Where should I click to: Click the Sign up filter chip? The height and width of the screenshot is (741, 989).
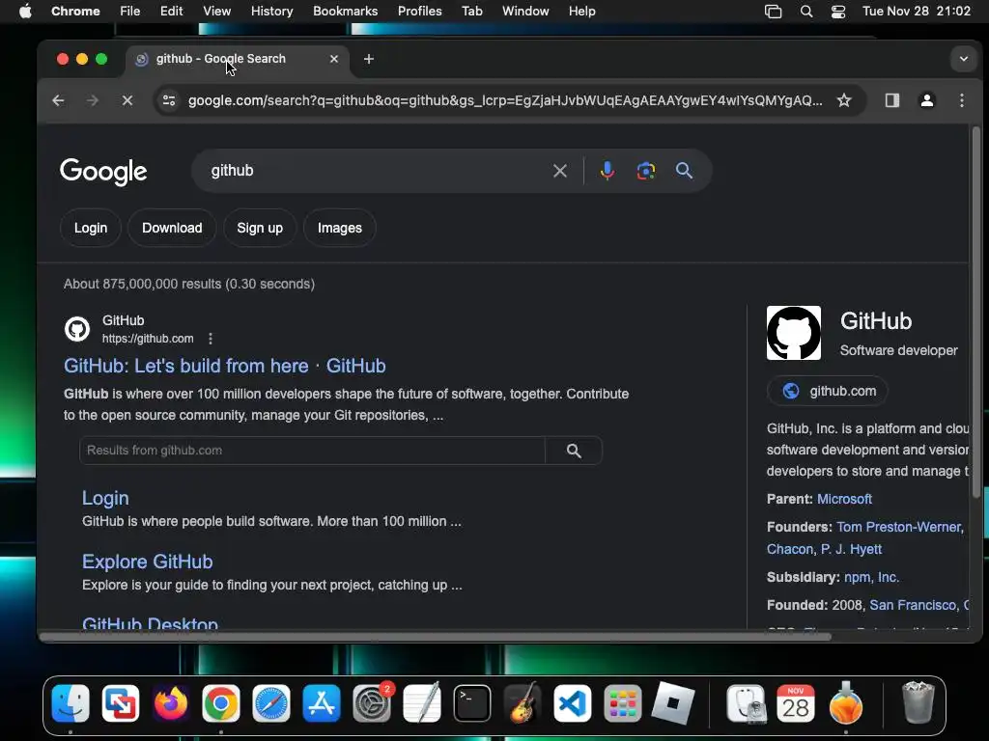(x=260, y=228)
